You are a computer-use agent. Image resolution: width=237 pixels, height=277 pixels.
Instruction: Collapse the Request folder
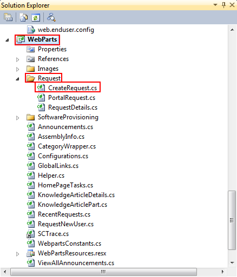click(x=17, y=79)
